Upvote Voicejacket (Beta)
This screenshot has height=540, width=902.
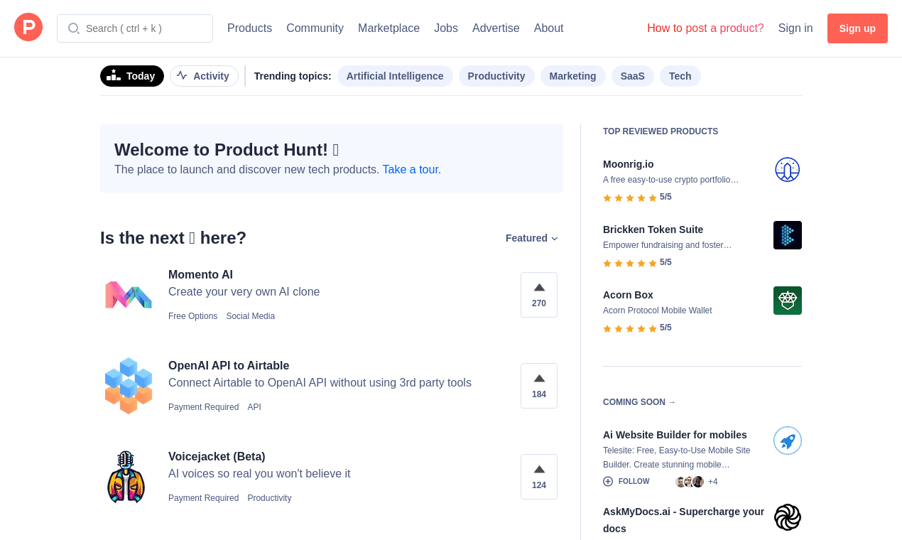tap(539, 476)
